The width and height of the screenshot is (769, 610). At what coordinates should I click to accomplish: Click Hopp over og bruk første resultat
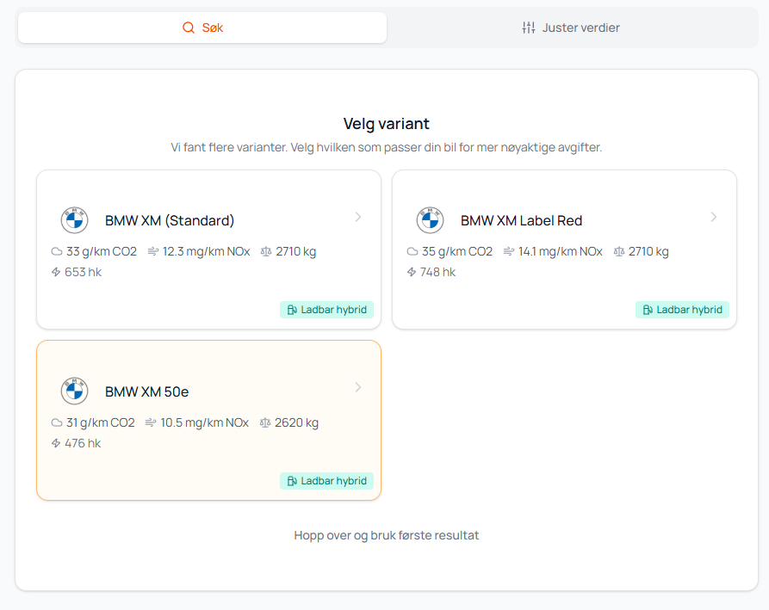(x=386, y=535)
